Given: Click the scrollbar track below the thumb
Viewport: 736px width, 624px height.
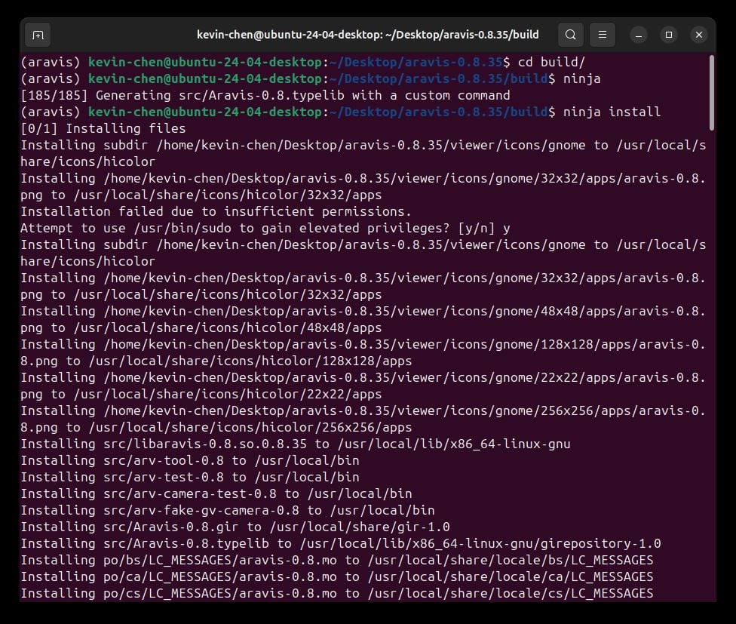Looking at the screenshot, I should coord(712,366).
